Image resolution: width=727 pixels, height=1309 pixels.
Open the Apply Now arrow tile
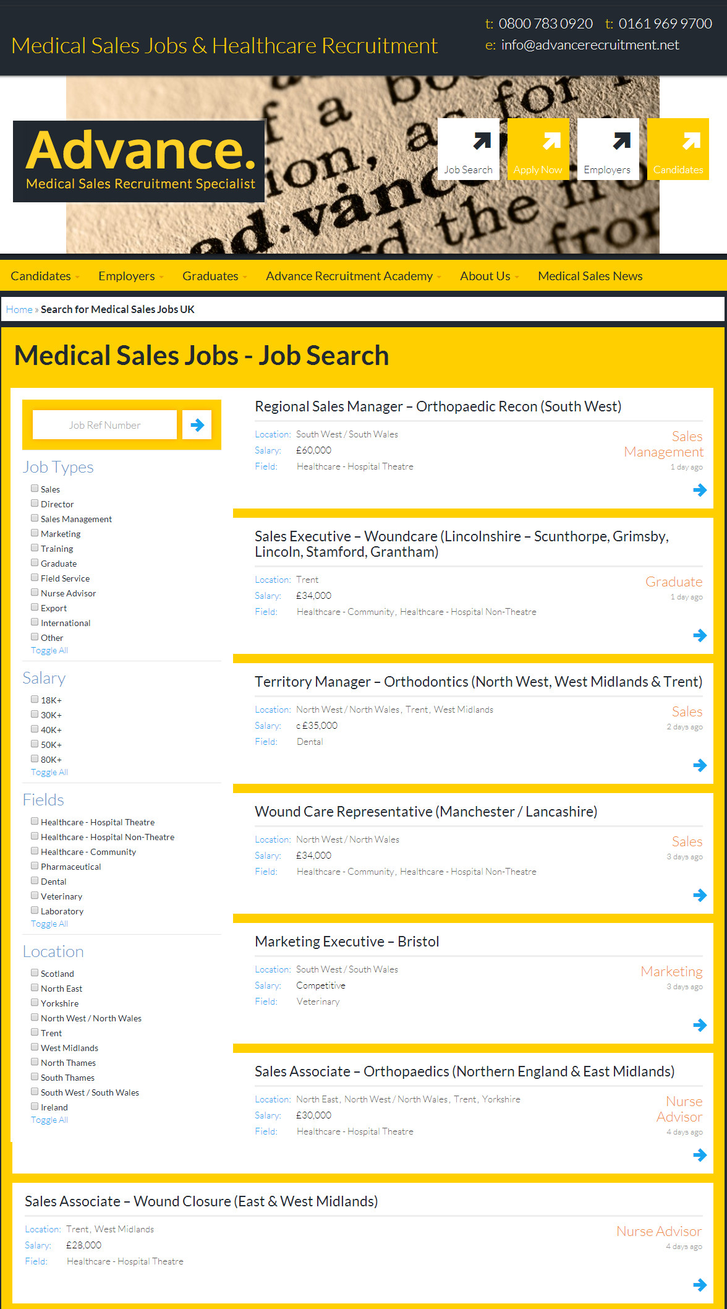coord(538,149)
